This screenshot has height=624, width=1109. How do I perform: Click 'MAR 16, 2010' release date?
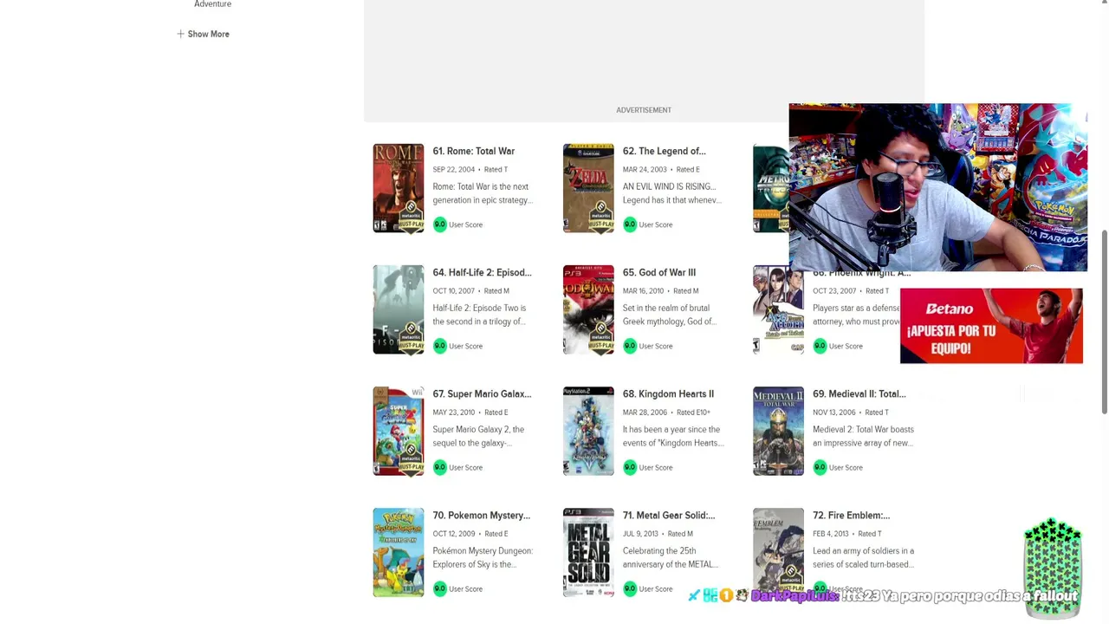tap(643, 290)
